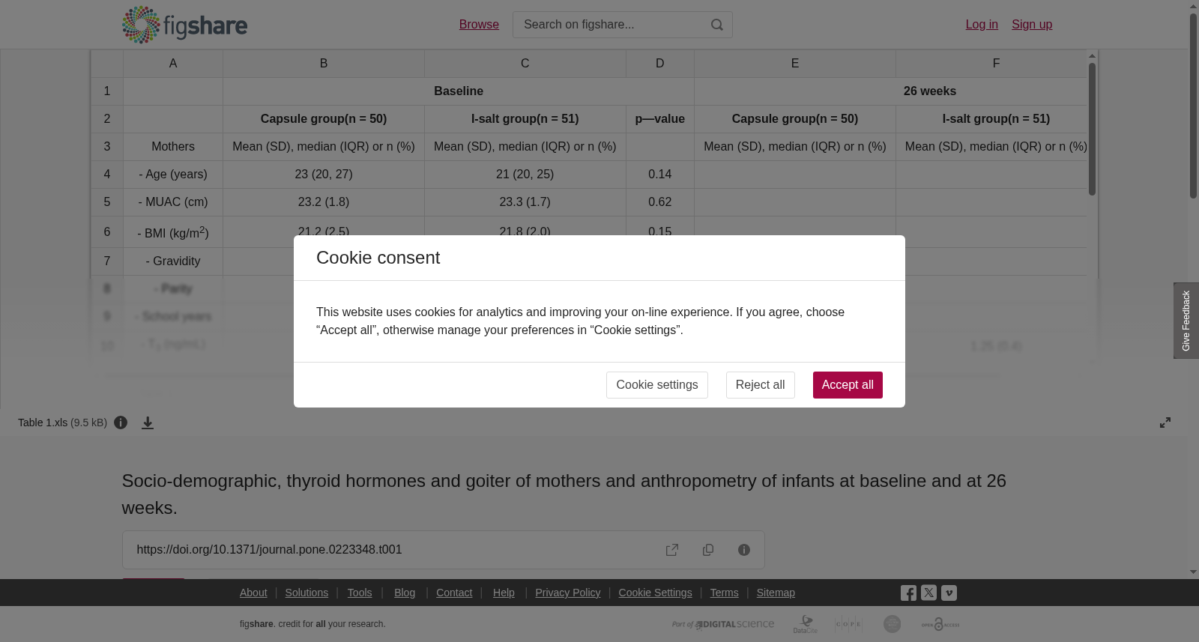Open figshare Vimeo page
Viewport: 1199px width, 642px height.
(x=949, y=593)
